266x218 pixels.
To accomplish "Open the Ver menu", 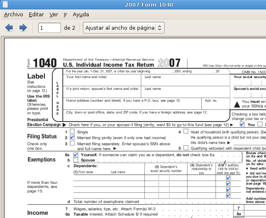I will click(x=54, y=14).
